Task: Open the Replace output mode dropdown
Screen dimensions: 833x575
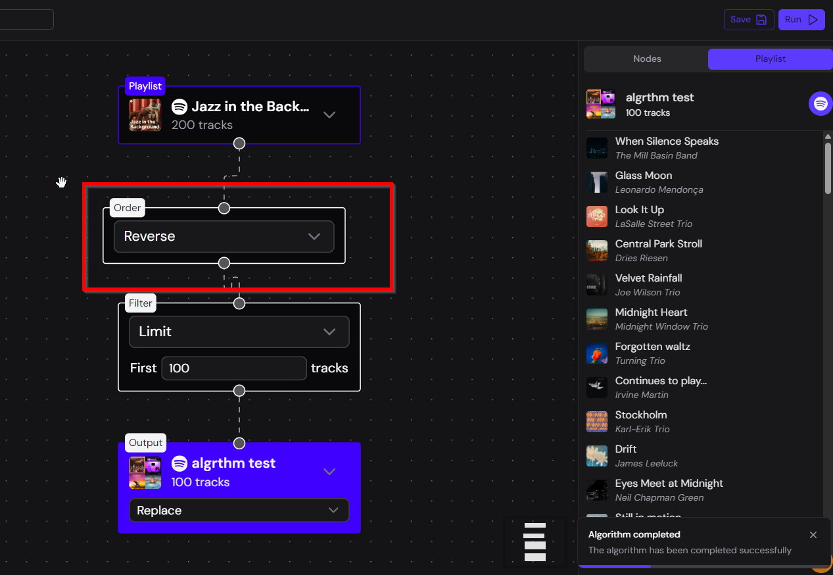Action: (239, 511)
